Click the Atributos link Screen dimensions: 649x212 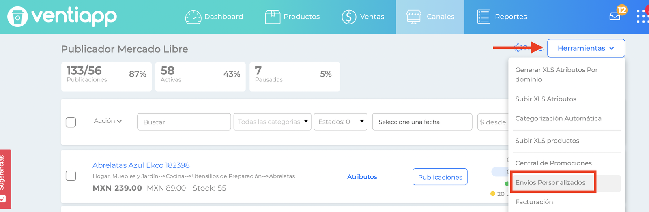click(x=362, y=177)
